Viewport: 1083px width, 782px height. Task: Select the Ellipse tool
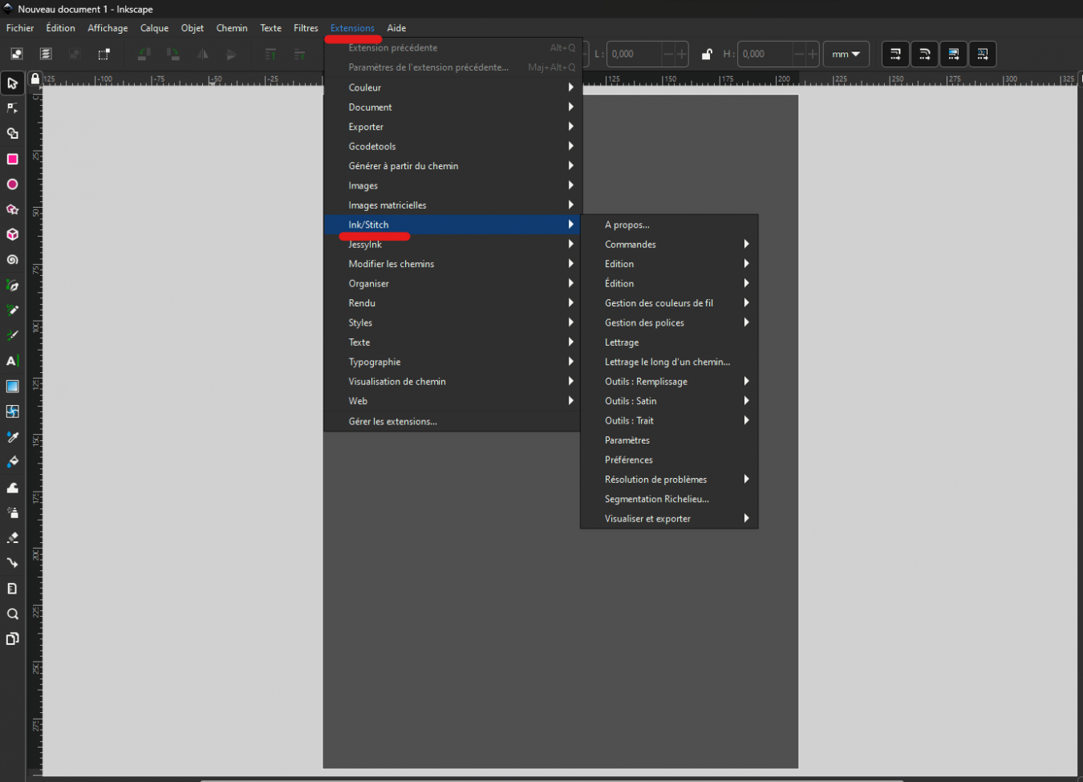point(12,185)
